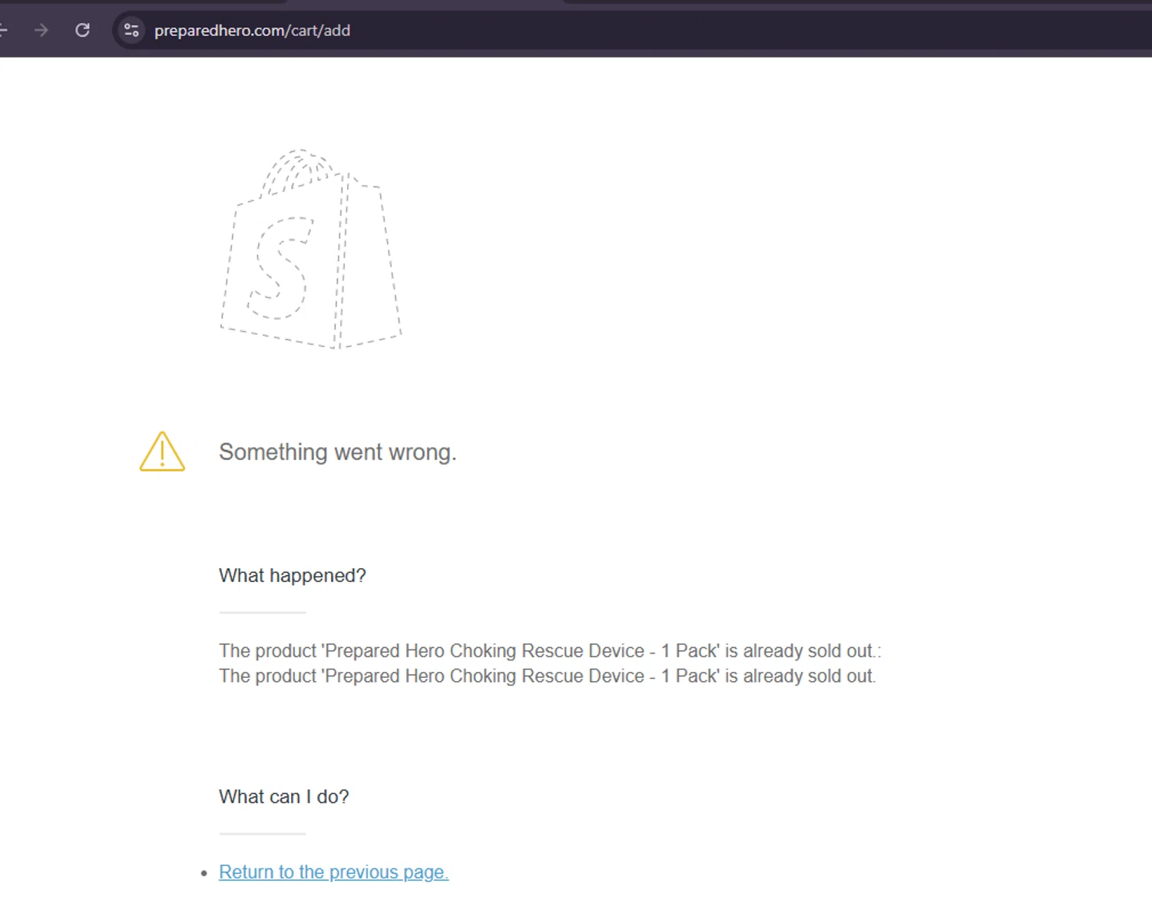1152x916 pixels.
Task: Click the first sold out message ending in a colon
Action: click(x=550, y=650)
